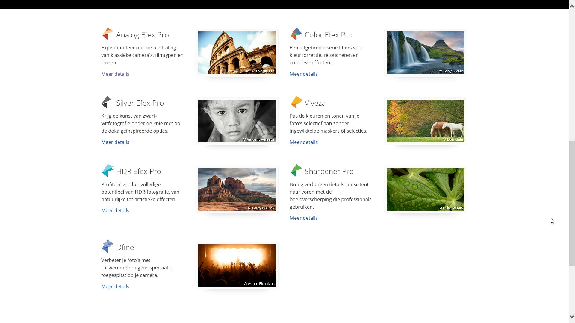The height and width of the screenshot is (323, 575).
Task: Click the horses photo by Don Gale
Action: point(425,121)
